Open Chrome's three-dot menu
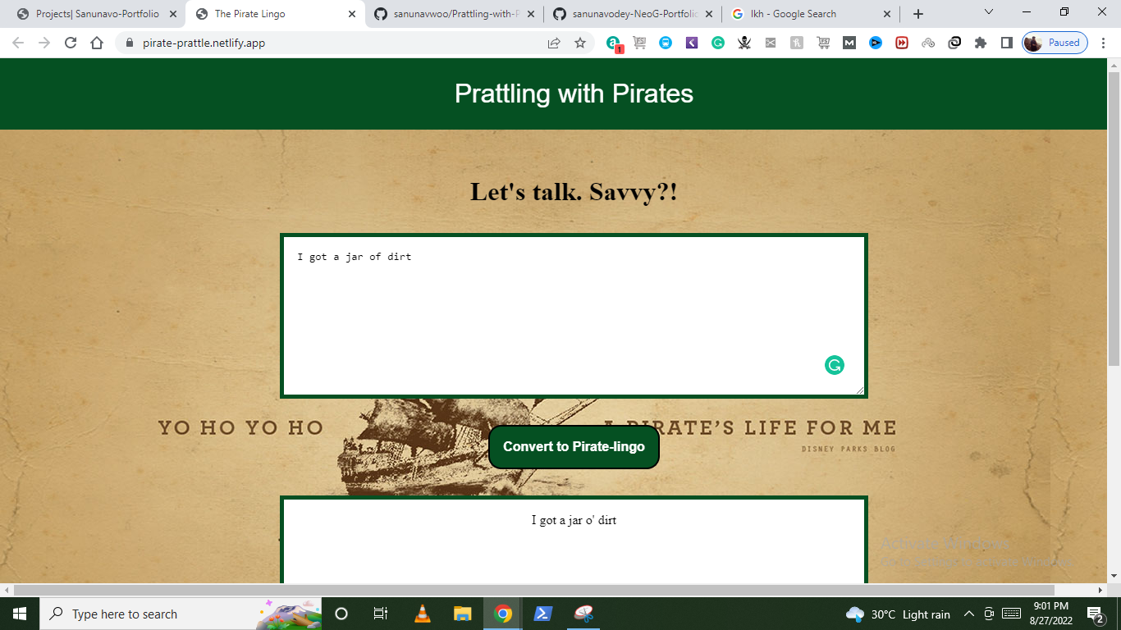 click(1105, 42)
